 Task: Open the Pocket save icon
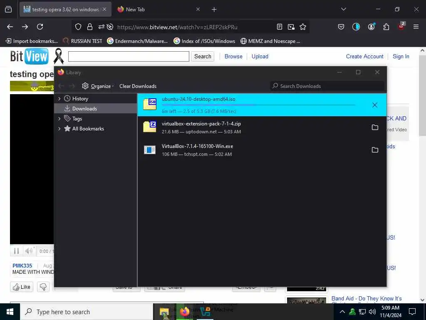[341, 27]
